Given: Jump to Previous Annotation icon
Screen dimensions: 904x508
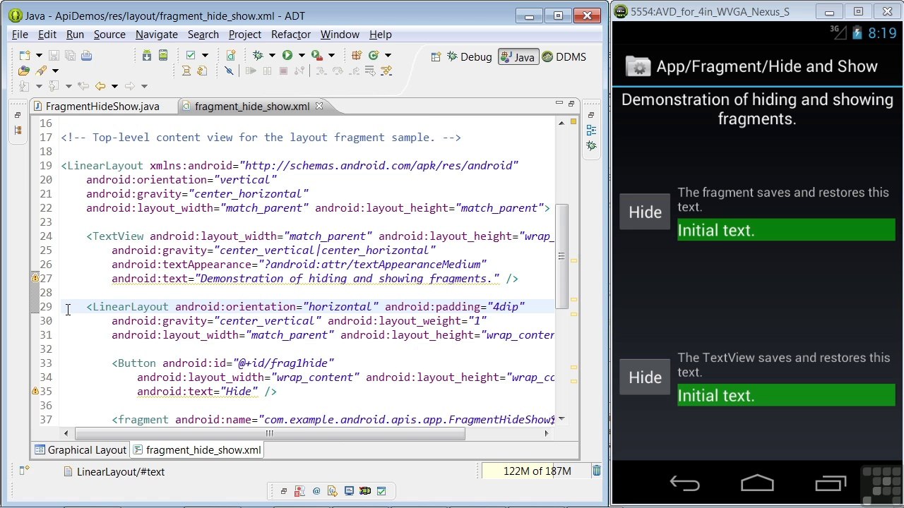Looking at the screenshot, I should click(54, 86).
